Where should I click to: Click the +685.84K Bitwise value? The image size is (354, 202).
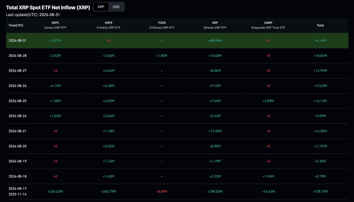[x=215, y=40]
